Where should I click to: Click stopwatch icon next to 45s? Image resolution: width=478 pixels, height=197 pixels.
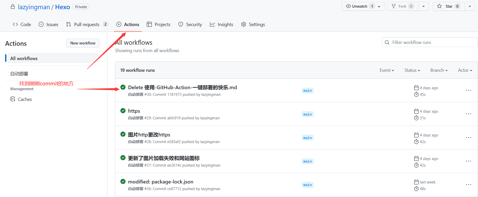tap(416, 95)
